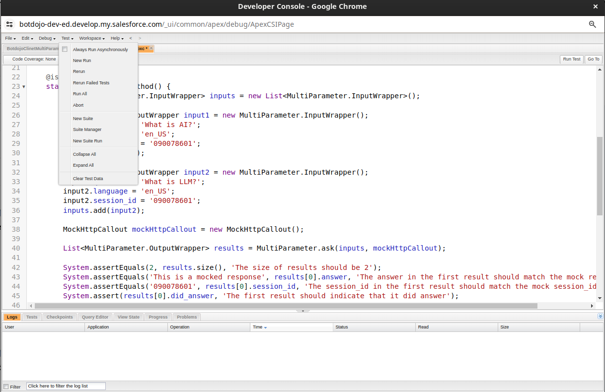605x392 pixels.
Task: Open the Edit menu
Action: tap(27, 38)
